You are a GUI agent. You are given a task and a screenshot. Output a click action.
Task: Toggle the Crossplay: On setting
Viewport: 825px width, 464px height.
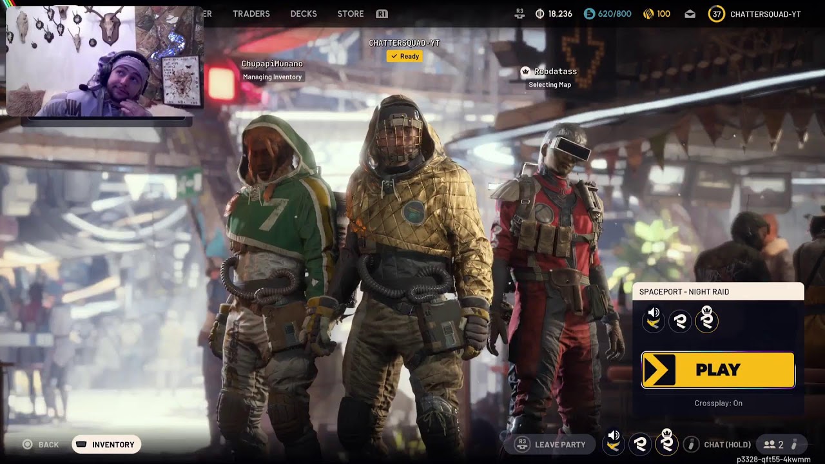tap(718, 403)
